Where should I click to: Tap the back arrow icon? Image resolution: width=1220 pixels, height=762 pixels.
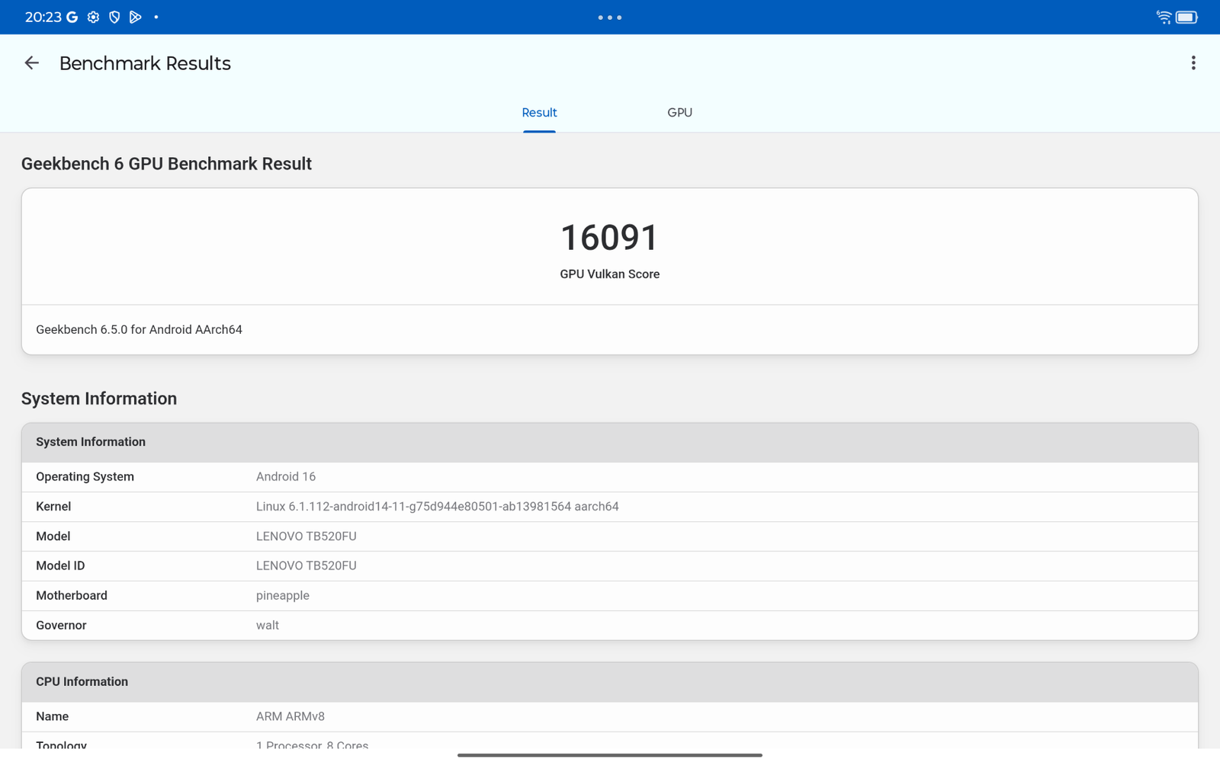(x=31, y=63)
